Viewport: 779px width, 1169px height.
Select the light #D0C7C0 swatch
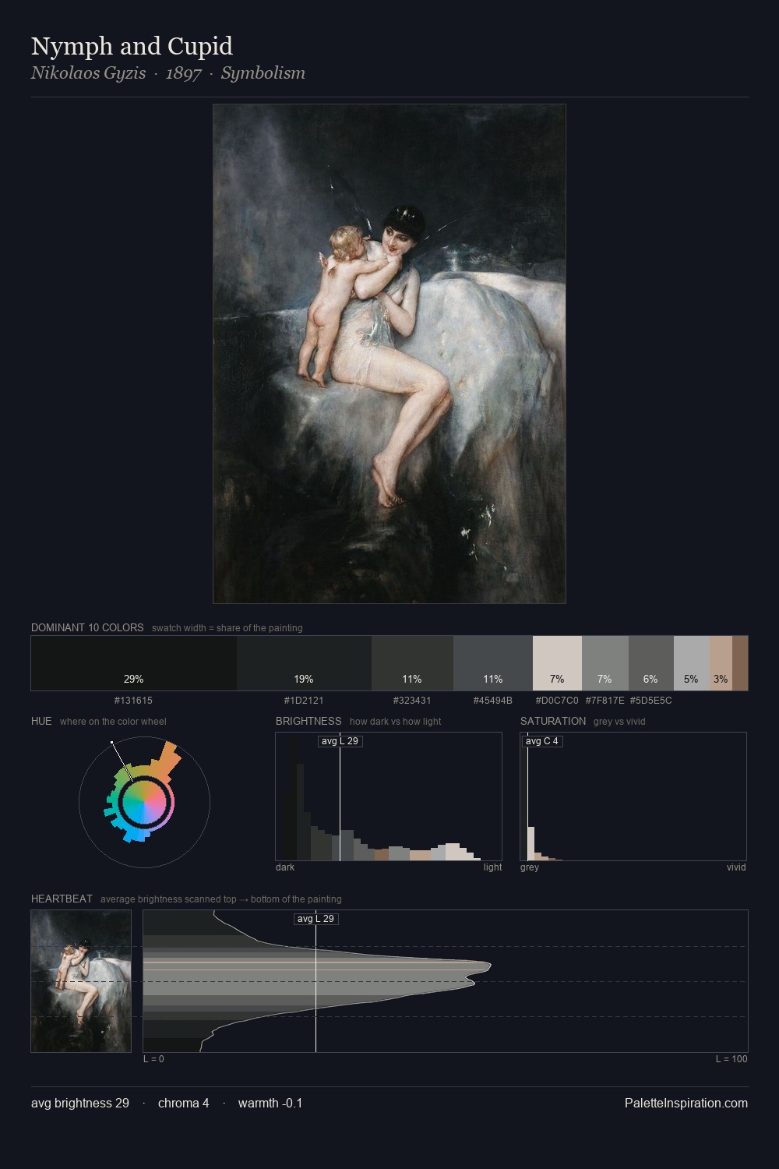click(x=557, y=663)
